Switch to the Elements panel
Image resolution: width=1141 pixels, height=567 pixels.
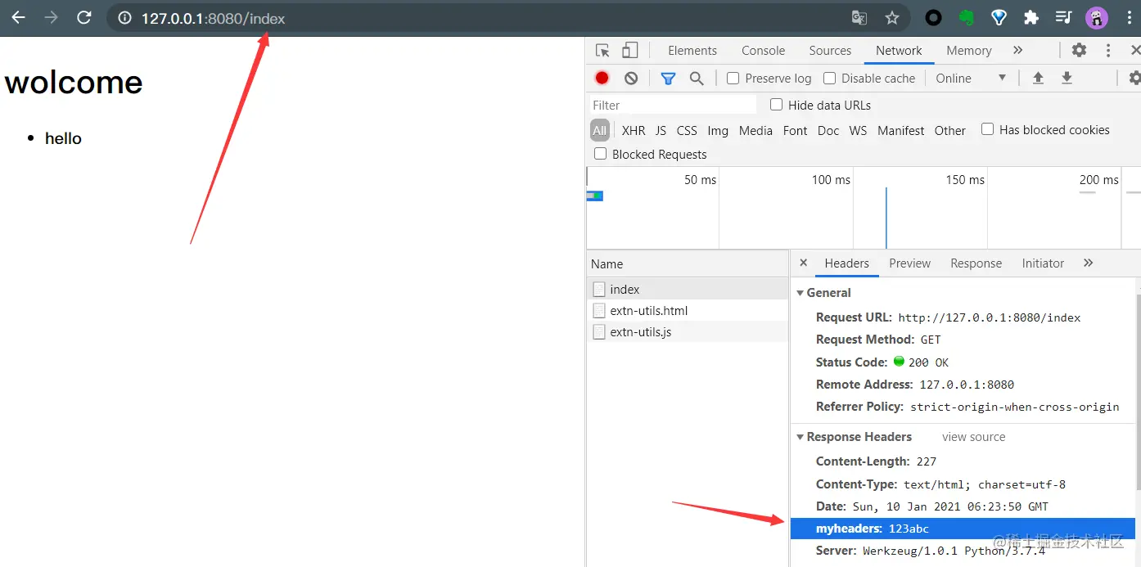pos(692,51)
